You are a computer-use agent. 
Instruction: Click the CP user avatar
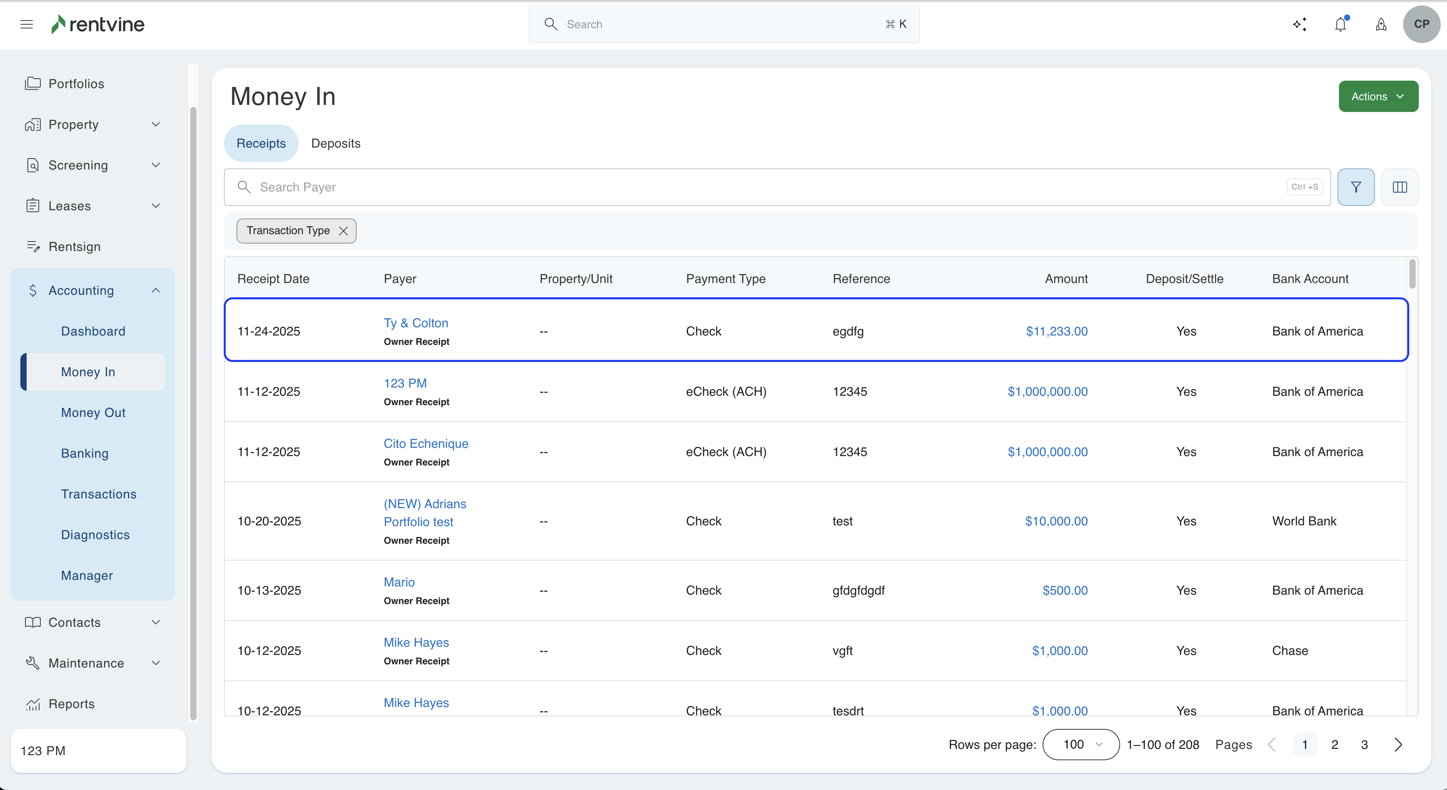[1421, 24]
